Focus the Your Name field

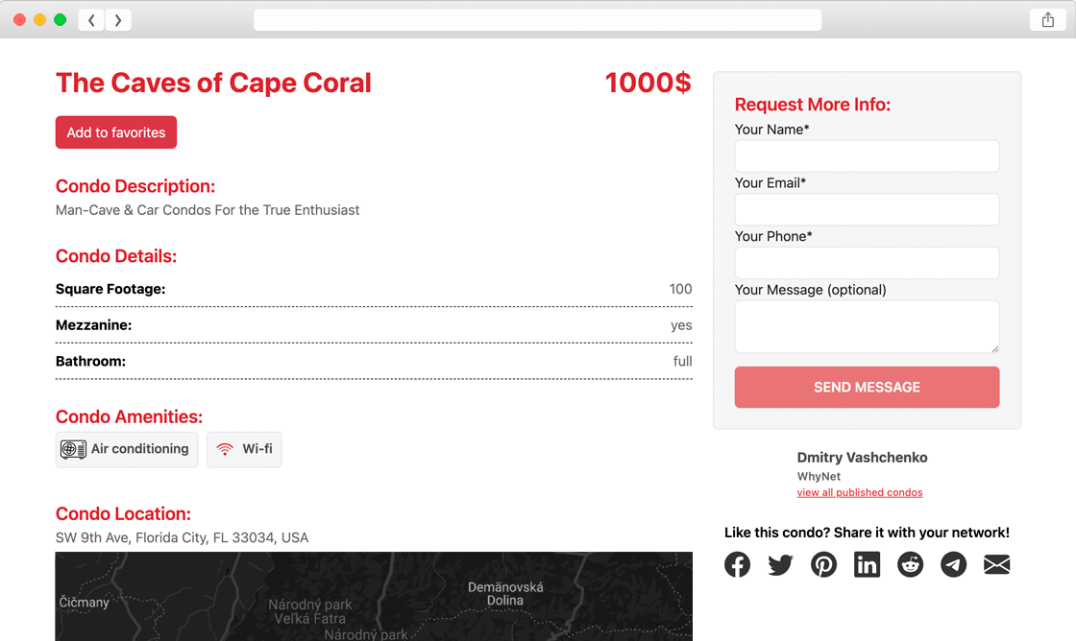click(867, 156)
